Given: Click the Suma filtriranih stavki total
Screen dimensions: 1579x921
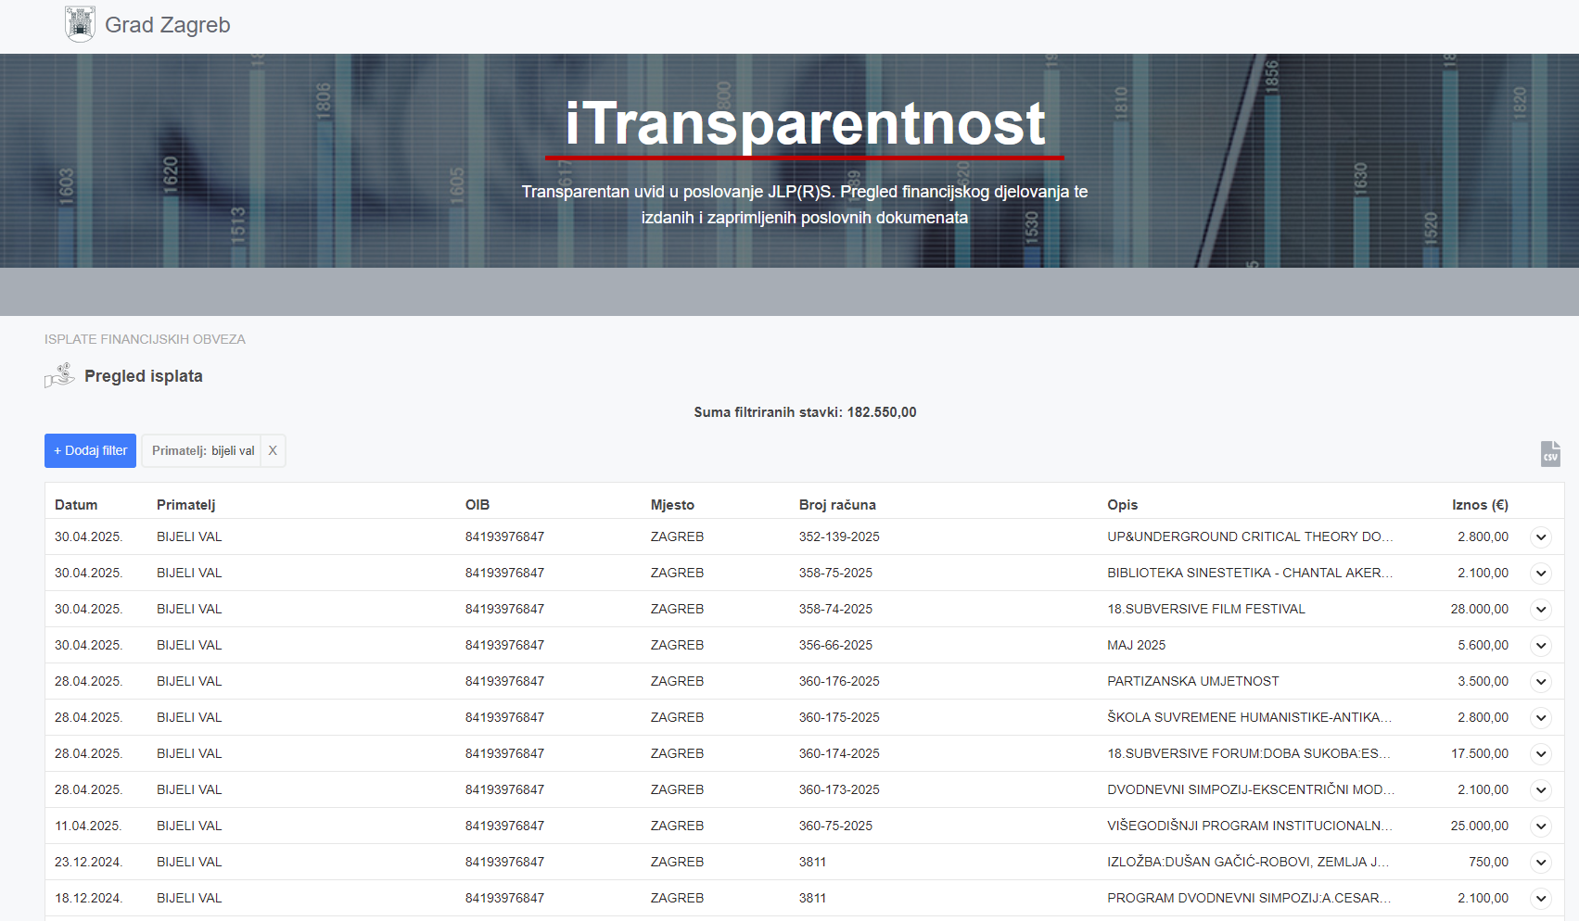Looking at the screenshot, I should coord(805,412).
